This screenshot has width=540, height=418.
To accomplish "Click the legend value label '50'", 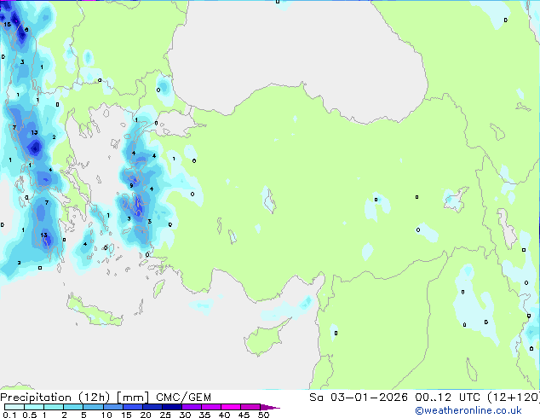I will (263, 415).
